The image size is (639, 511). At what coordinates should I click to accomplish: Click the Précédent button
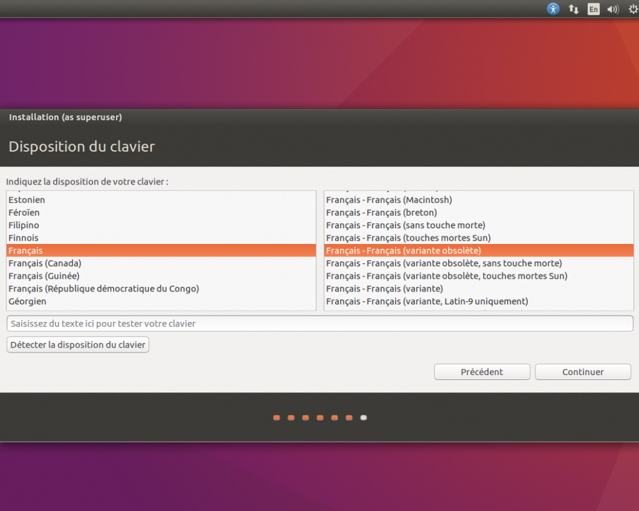click(x=482, y=371)
